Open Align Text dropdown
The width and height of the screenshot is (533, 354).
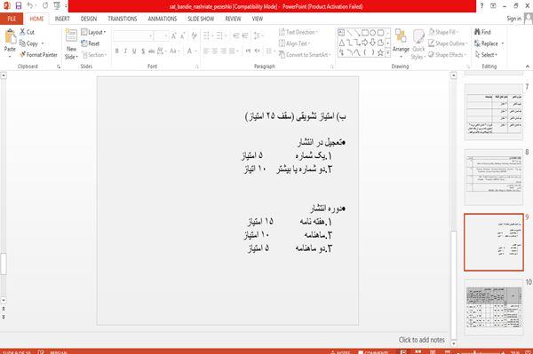pos(294,43)
